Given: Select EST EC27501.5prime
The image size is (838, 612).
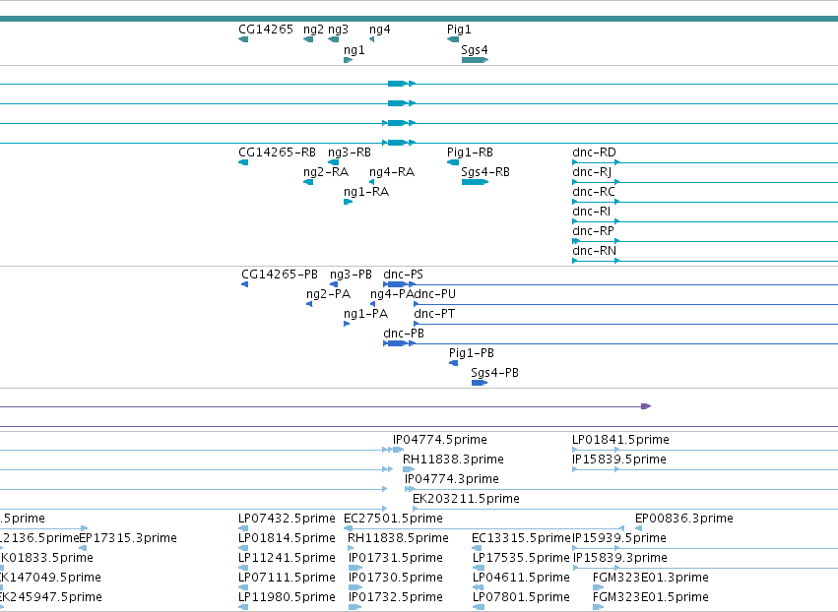Looking at the screenshot, I should point(393,520).
